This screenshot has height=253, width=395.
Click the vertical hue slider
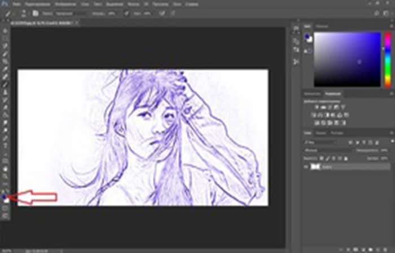coord(388,60)
